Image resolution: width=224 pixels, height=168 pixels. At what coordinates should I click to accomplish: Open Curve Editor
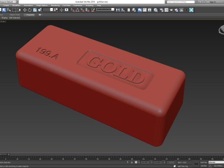[x=145, y=10]
